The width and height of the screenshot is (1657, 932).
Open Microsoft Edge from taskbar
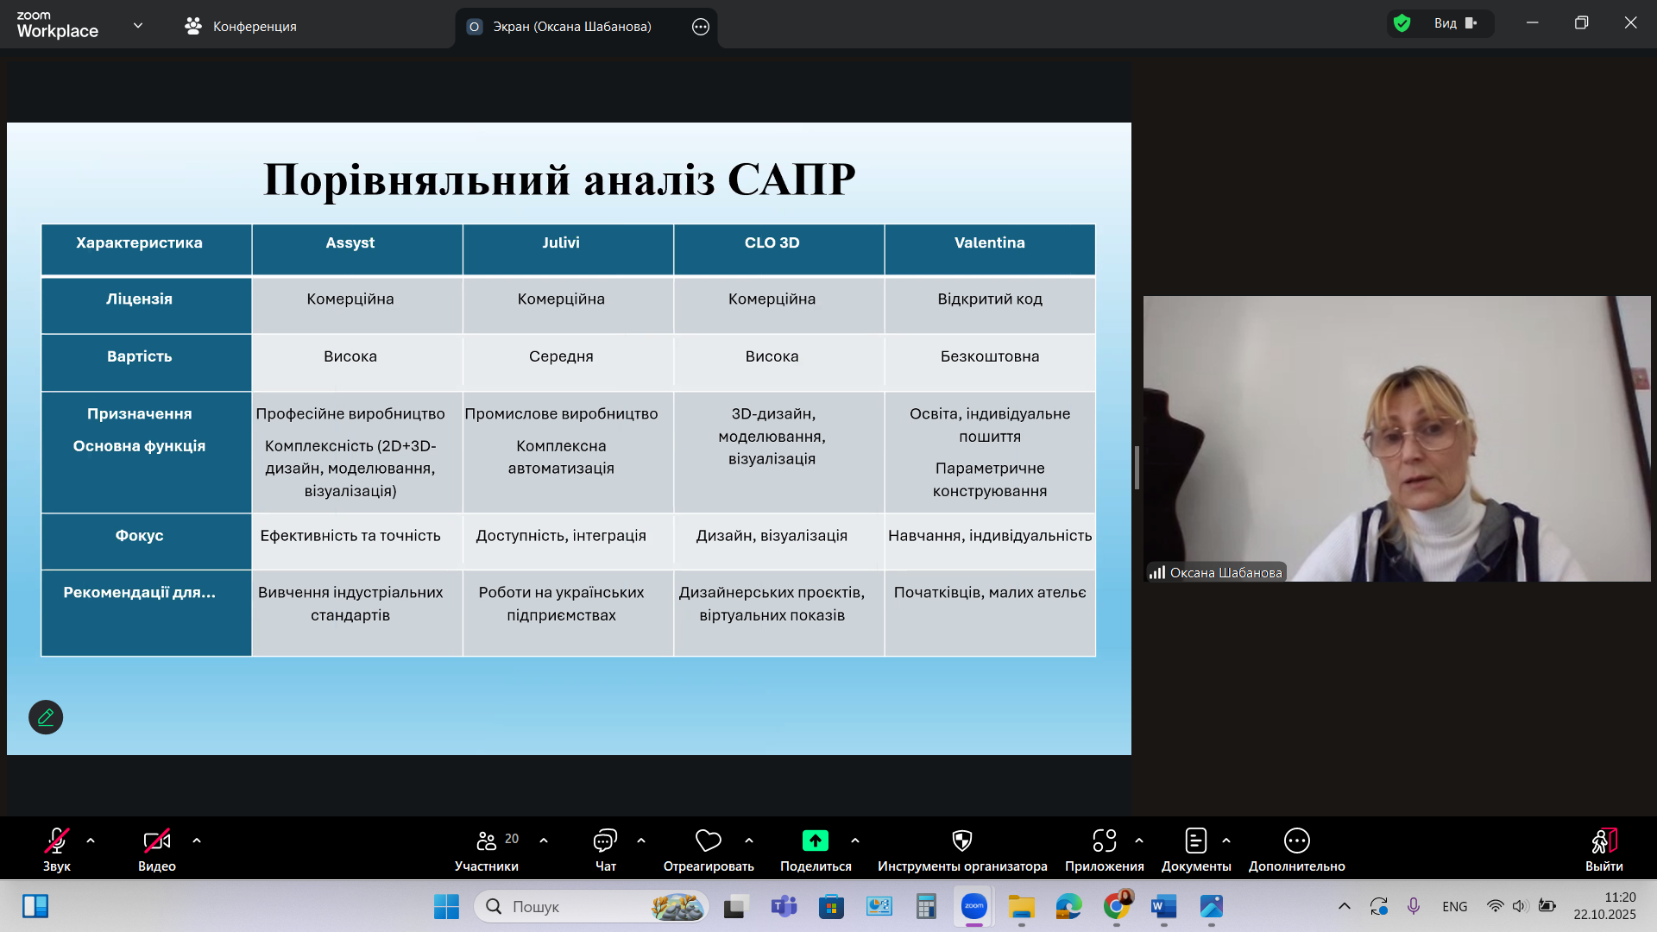[1068, 906]
